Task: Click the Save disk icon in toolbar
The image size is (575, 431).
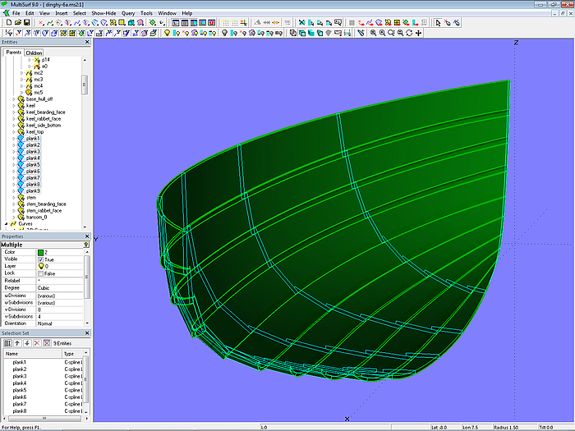Action: click(x=26, y=23)
